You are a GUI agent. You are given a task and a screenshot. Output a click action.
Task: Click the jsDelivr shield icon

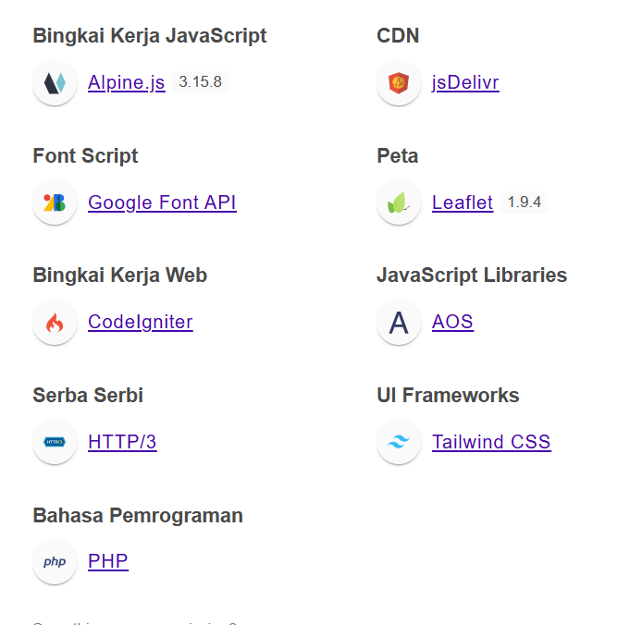tap(399, 83)
